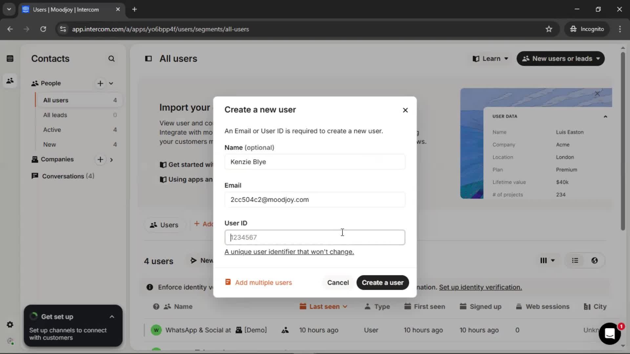Dismiss the user data banner with X
The height and width of the screenshot is (354, 630).
pyautogui.click(x=598, y=94)
